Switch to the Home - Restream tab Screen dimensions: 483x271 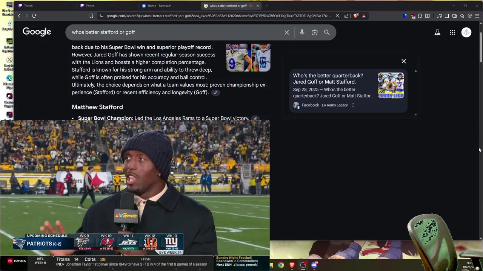(169, 6)
